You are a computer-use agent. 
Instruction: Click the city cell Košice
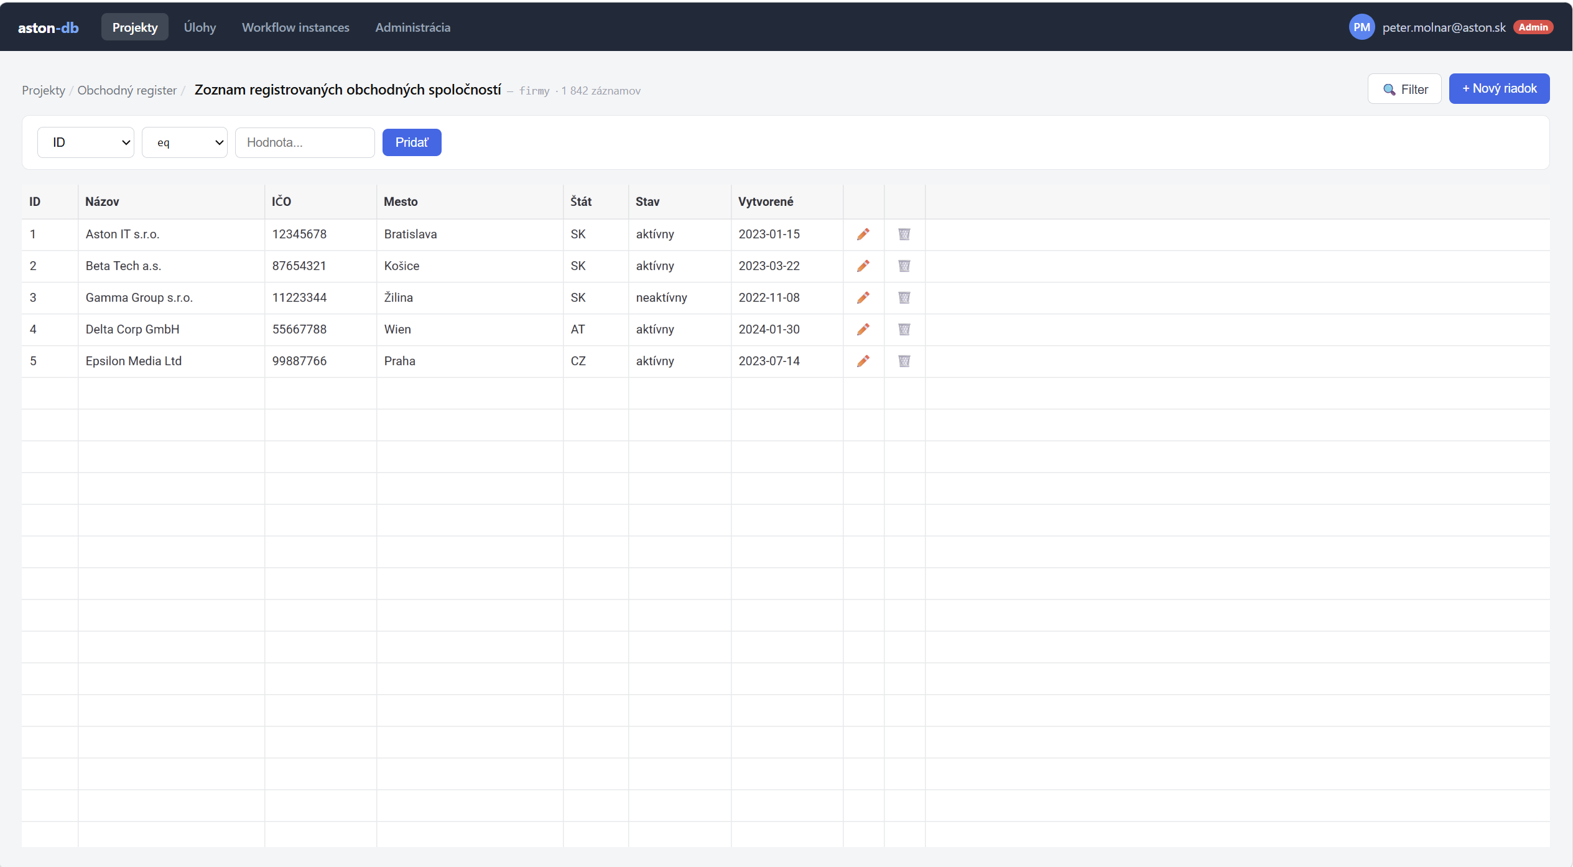point(470,266)
